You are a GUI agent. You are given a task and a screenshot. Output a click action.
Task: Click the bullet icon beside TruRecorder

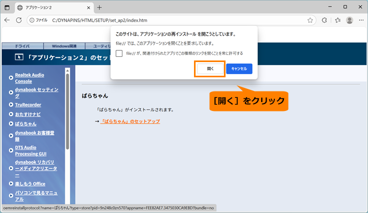click(x=11, y=105)
